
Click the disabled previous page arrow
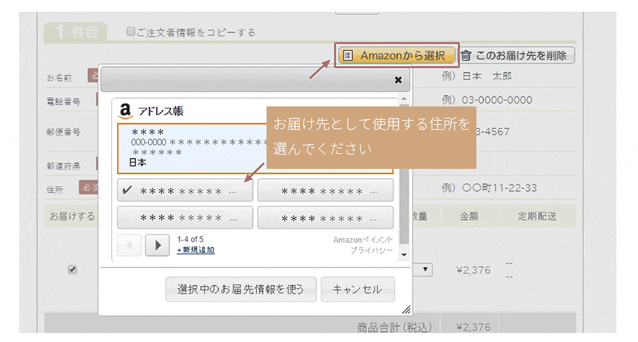tap(130, 245)
